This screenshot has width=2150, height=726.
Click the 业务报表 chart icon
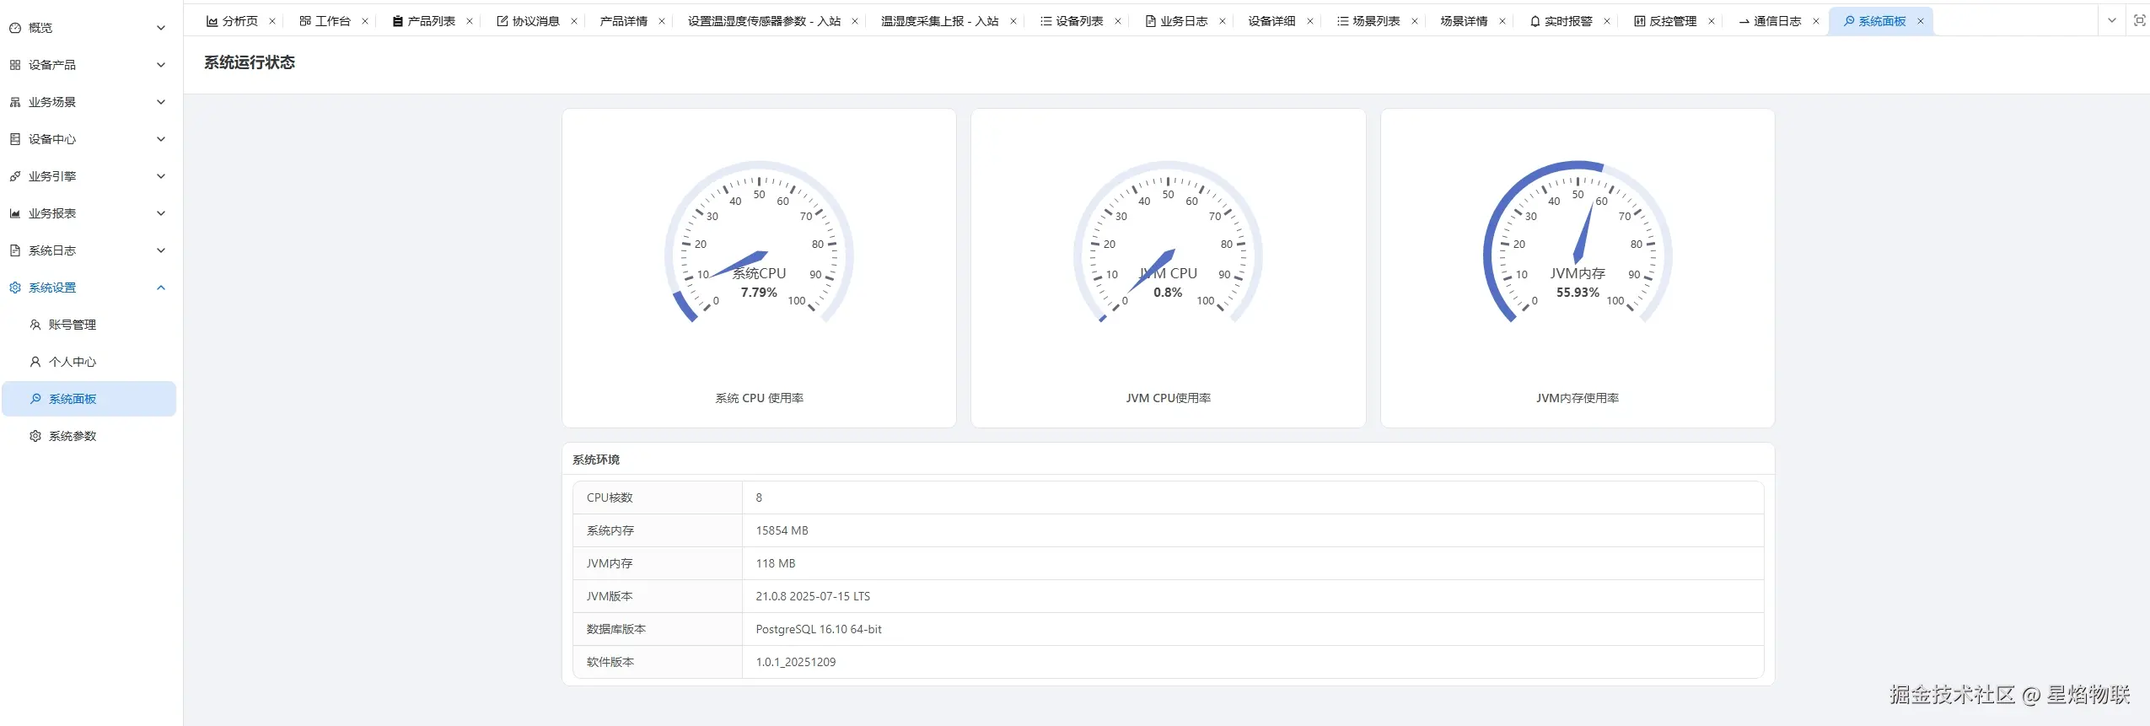point(15,213)
